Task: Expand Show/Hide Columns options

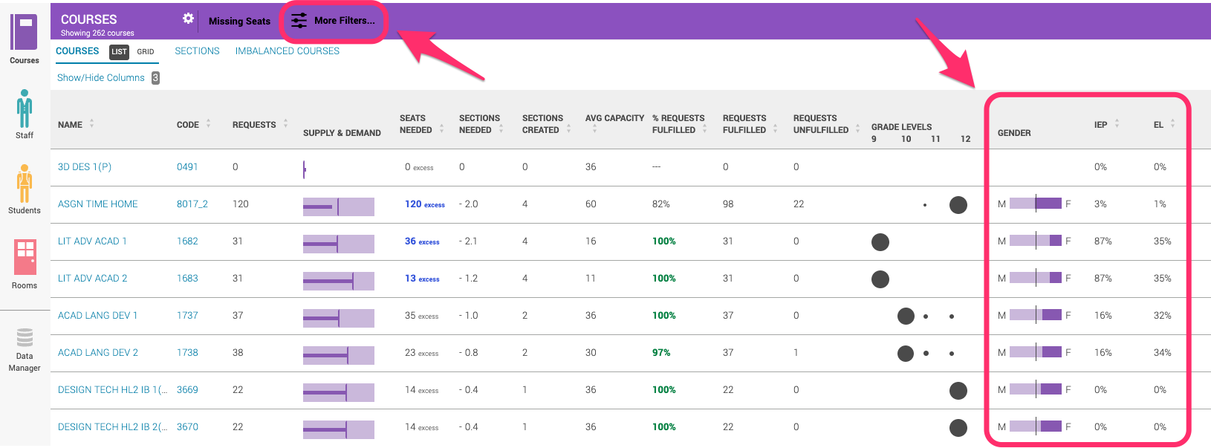Action: tap(101, 78)
